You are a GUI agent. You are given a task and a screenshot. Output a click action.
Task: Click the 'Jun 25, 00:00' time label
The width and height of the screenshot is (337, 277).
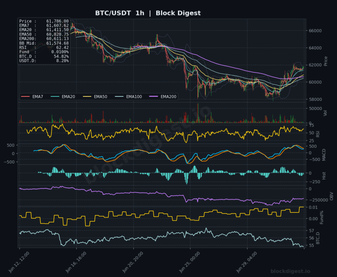tap(190, 262)
